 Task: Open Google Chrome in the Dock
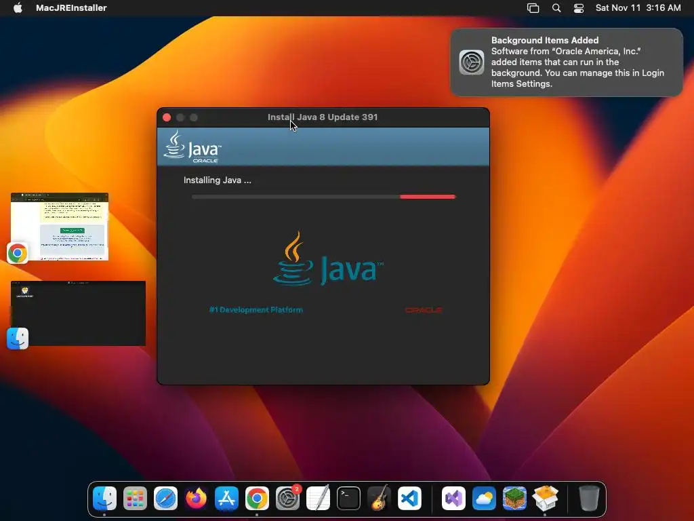(257, 499)
